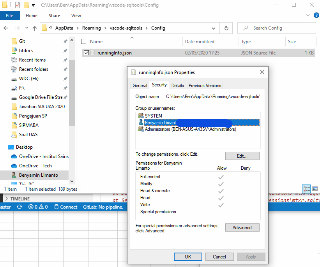Uncheck the runningInfo.json checkbox

click(x=86, y=53)
